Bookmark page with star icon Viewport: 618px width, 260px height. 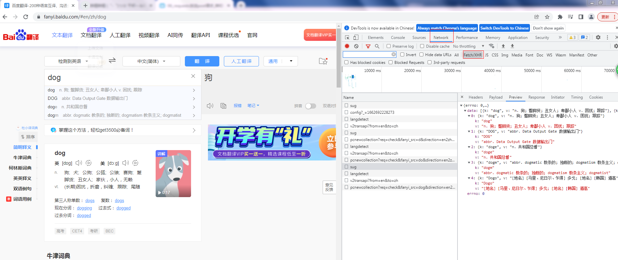[x=547, y=17]
